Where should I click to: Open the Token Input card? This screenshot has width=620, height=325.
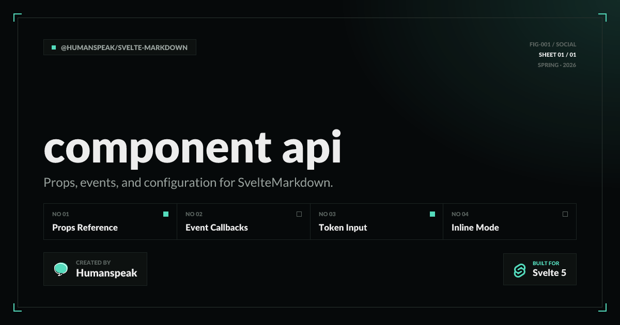coord(377,221)
